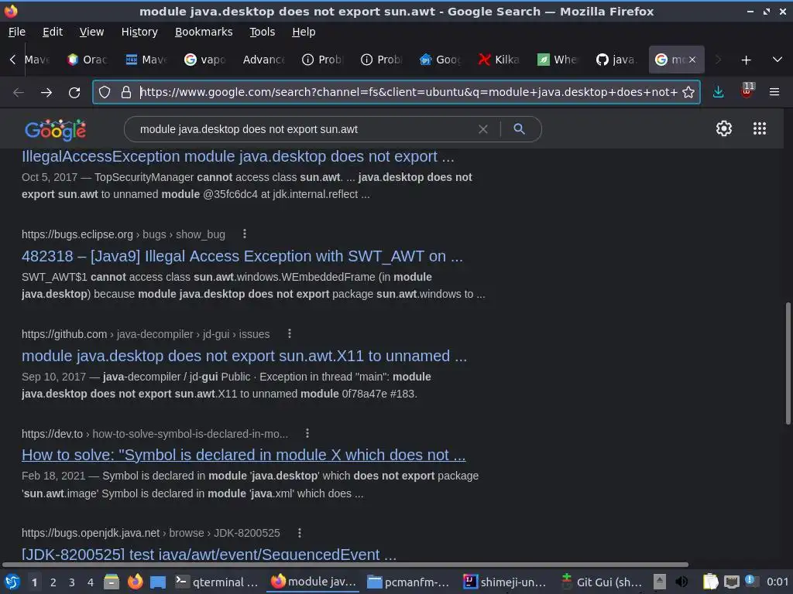Viewport: 793px width, 594px height.
Task: Bookmark this page with star icon
Action: click(x=688, y=92)
